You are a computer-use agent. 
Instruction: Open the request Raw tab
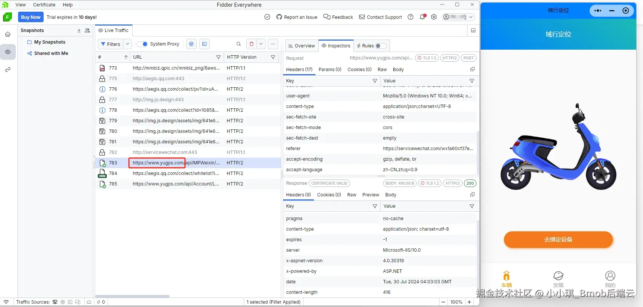coord(382,70)
